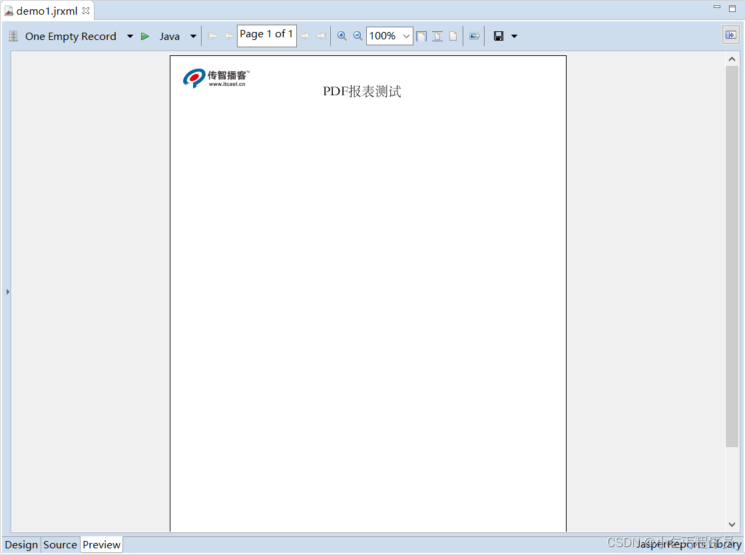
Task: Zoom in with the magnifier plus icon
Action: coord(342,36)
